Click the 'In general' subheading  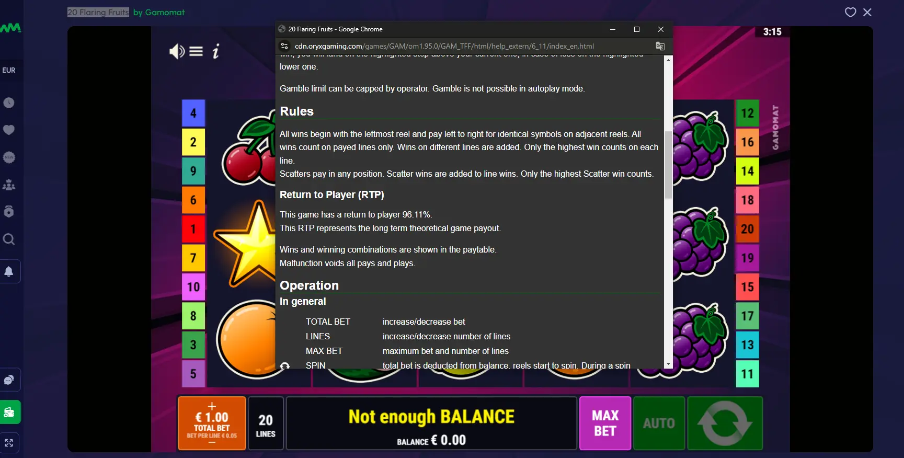pyautogui.click(x=303, y=302)
